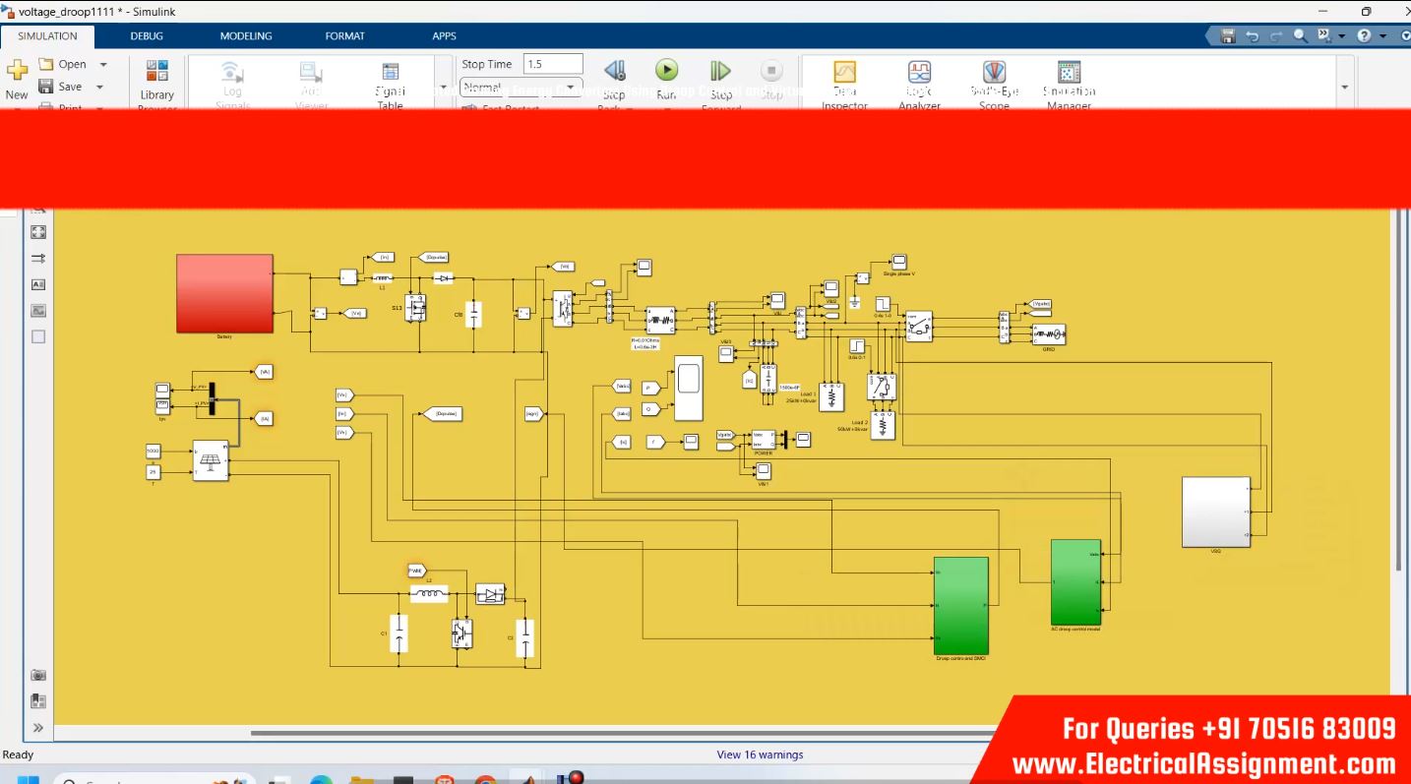Expand the Review Results gallery arrow
The image size is (1411, 784).
click(1344, 88)
